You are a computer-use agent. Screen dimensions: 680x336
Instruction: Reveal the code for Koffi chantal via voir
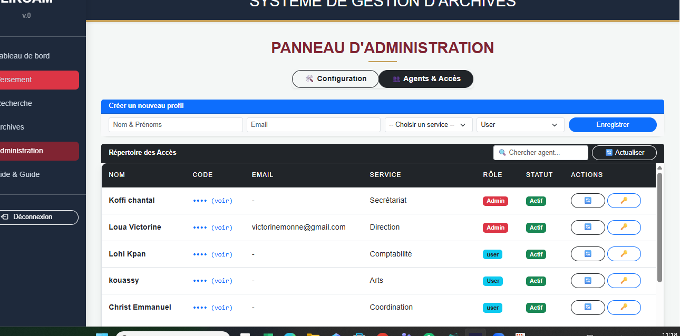click(222, 201)
